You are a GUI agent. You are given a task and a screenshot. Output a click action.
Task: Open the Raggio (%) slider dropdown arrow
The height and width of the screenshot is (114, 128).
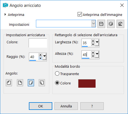pos(44,56)
